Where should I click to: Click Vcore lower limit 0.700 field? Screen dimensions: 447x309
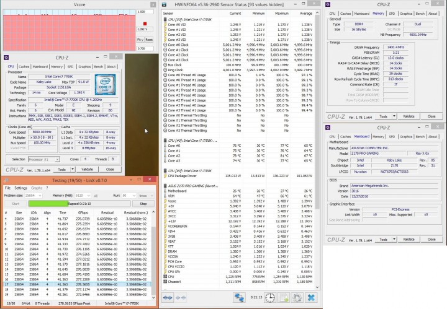pyautogui.click(x=145, y=48)
